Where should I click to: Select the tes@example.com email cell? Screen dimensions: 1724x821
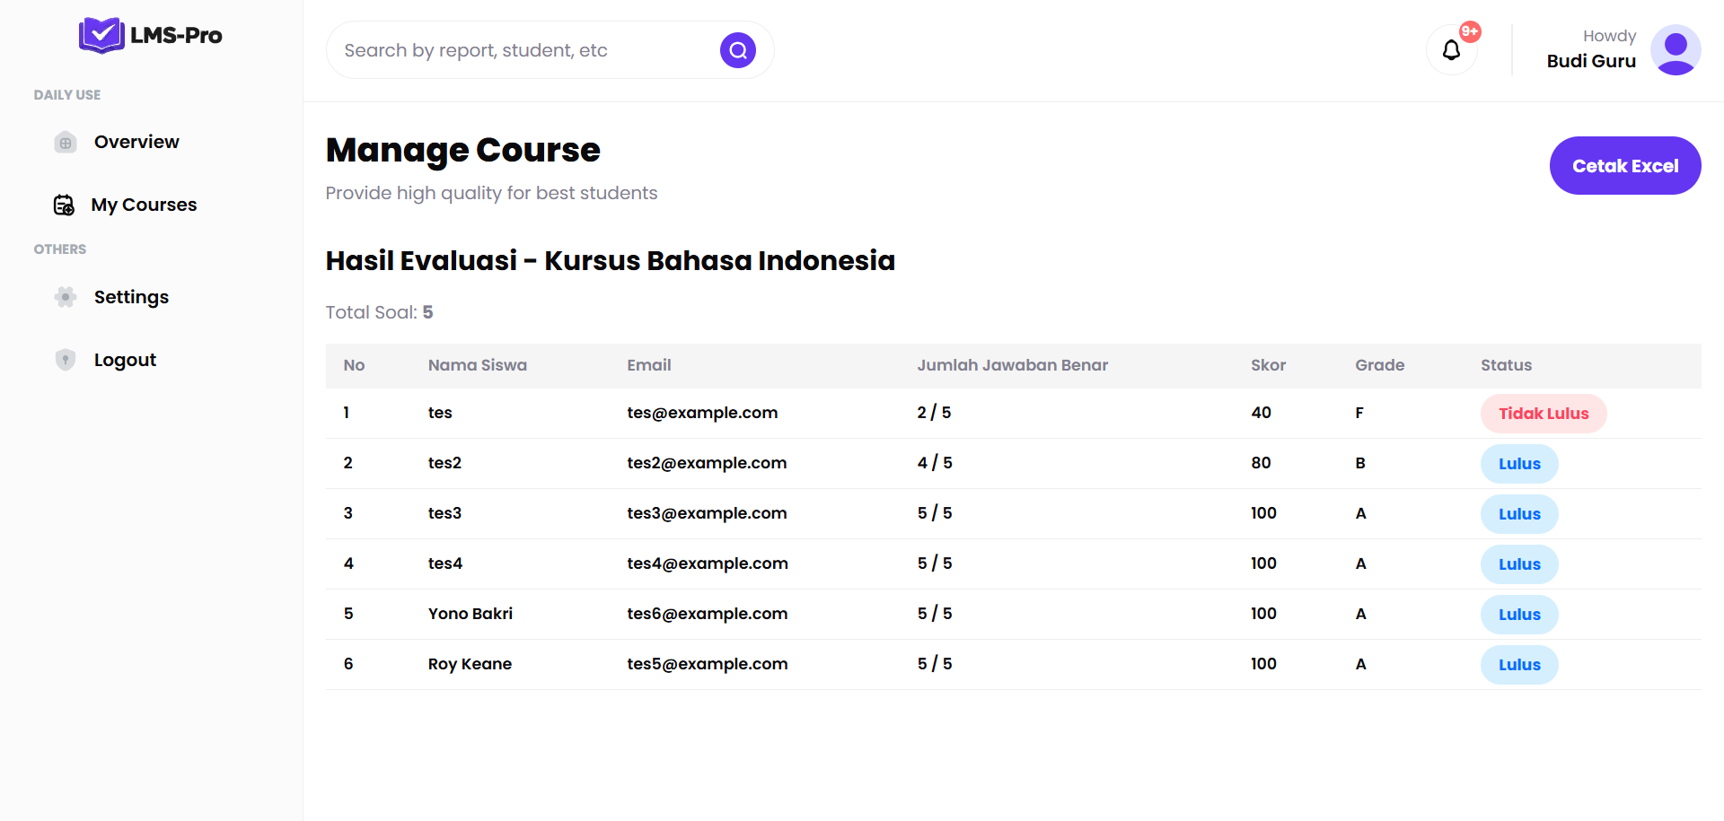click(702, 413)
